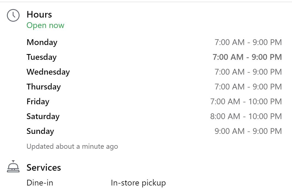This screenshot has width=292, height=194.
Task: Click Sunday's 9:00 AM - 9:00 PM hours
Action: [x=248, y=131]
